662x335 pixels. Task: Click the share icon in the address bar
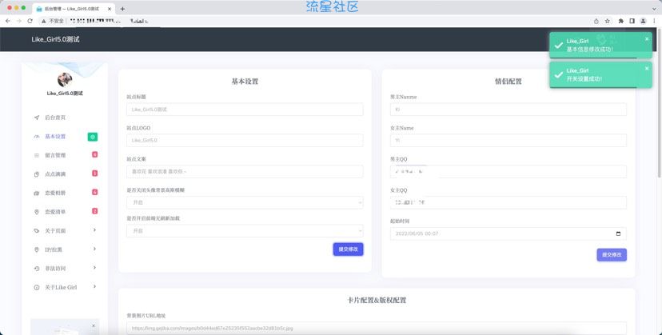(596, 21)
